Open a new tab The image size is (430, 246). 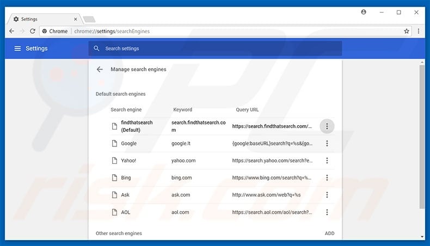(x=89, y=19)
